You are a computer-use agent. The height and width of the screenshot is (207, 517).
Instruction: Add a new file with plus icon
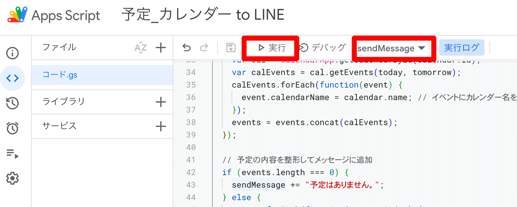161,48
